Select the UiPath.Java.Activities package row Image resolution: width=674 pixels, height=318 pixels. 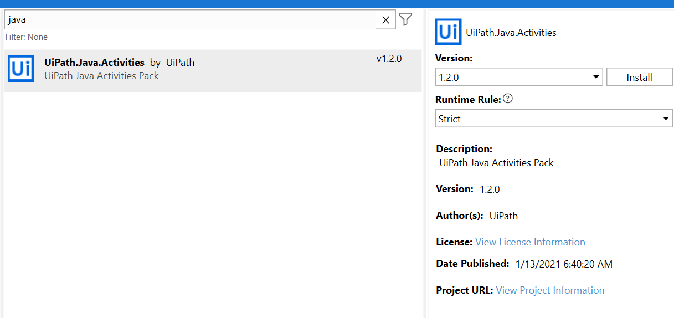[x=213, y=70]
